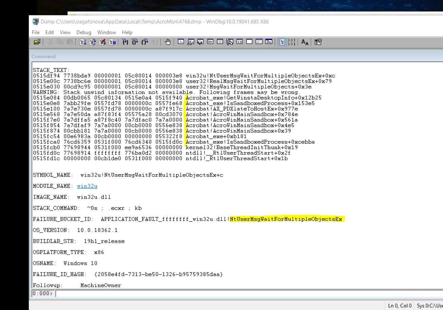The height and width of the screenshot is (310, 443).
Task: Click the stack unwind WARNING line
Action: (x=167, y=92)
